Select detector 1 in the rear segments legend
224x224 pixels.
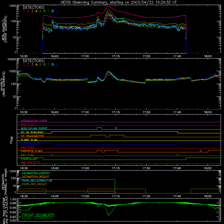click(x=24, y=65)
